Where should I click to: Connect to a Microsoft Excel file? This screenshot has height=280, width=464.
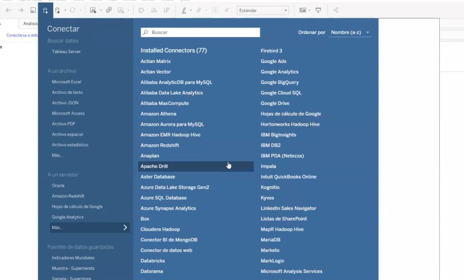coord(67,82)
